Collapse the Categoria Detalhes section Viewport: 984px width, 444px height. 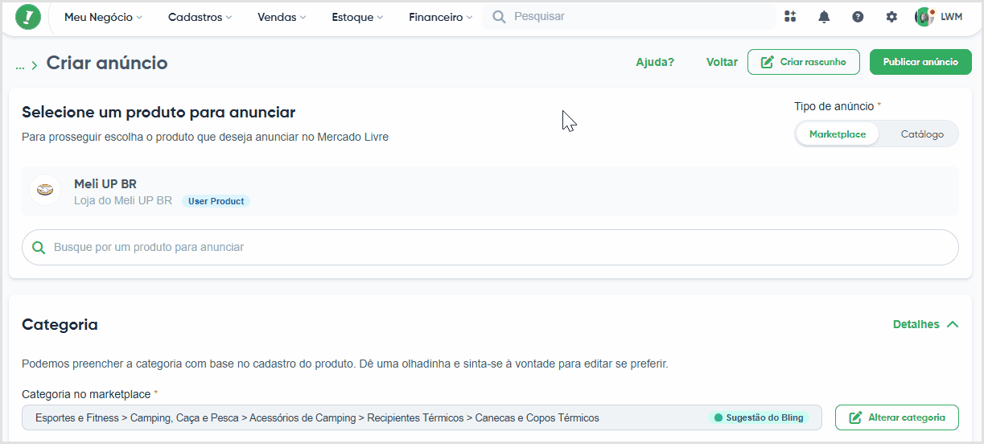(925, 324)
